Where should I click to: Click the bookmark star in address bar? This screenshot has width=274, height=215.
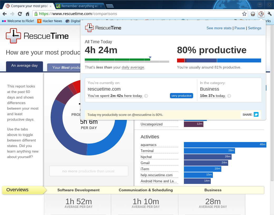[x=244, y=14]
